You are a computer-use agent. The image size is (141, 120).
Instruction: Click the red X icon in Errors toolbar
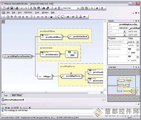30,107
